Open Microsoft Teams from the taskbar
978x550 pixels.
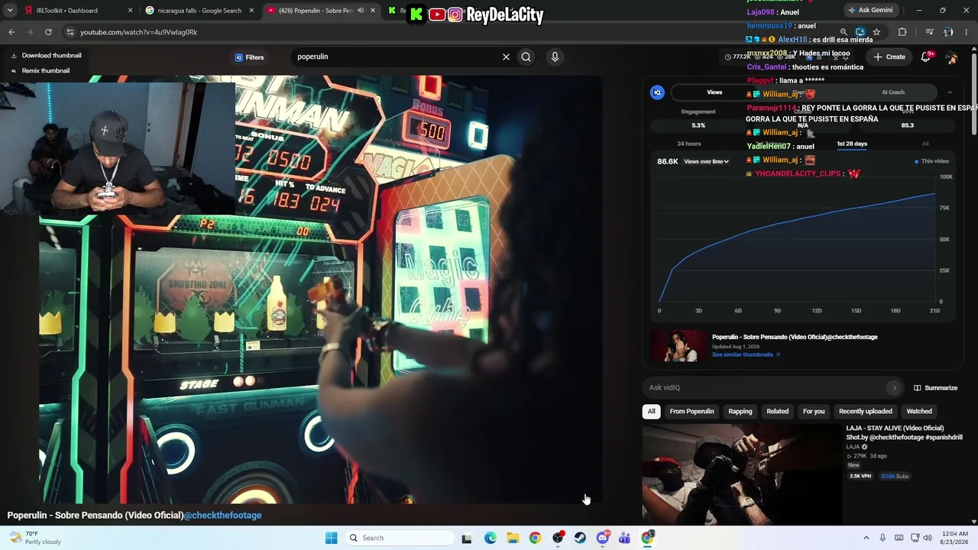[x=625, y=538]
